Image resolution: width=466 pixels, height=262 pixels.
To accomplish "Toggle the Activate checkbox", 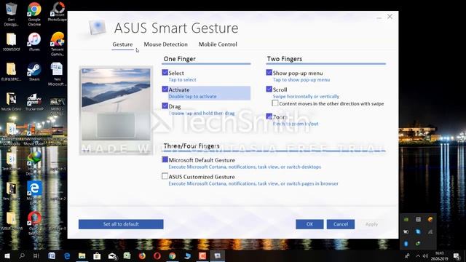I will tap(165, 89).
